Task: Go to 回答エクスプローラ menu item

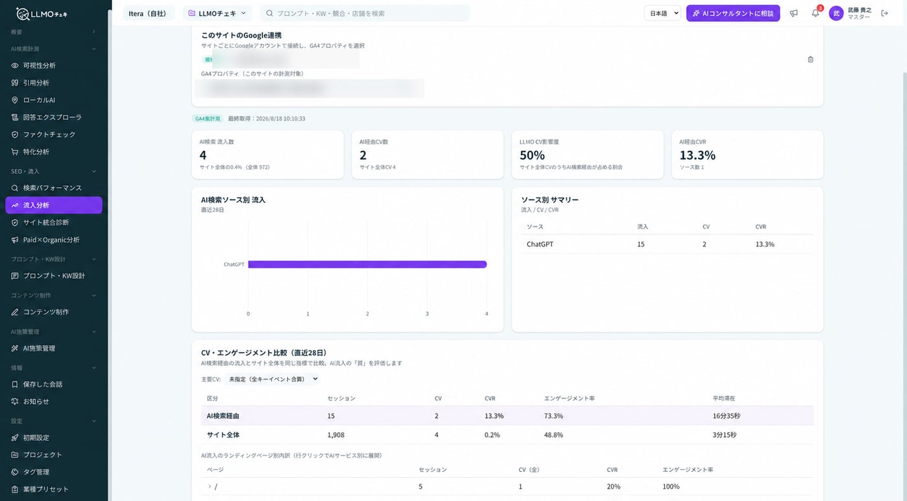Action: (54, 117)
